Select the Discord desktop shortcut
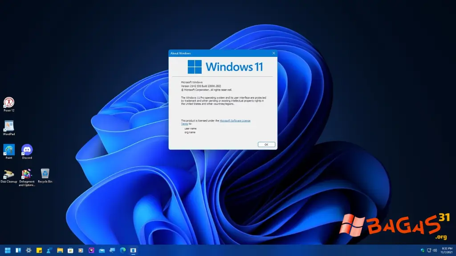This screenshot has width=456, height=256. coord(27,152)
